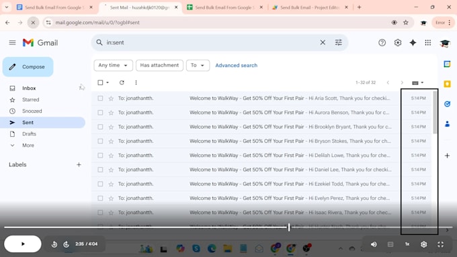Stop loading the page in browser toolbar
The image size is (457, 257).
[33, 22]
